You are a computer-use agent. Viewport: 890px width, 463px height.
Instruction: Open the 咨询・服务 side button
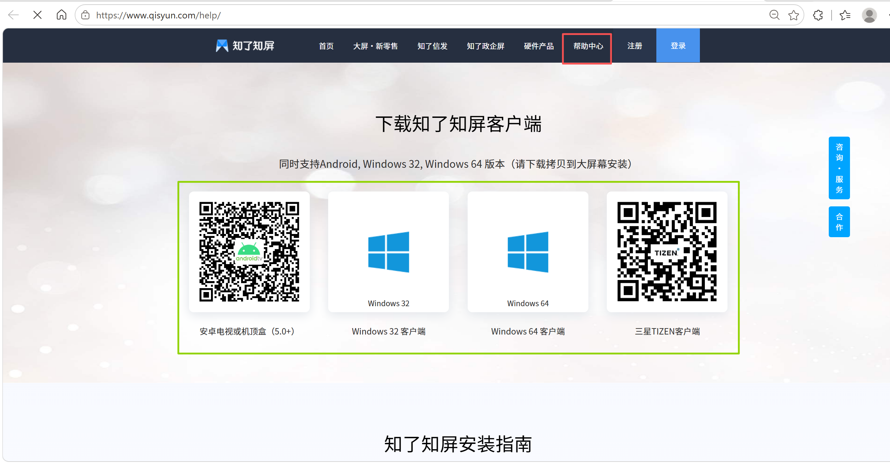(839, 168)
